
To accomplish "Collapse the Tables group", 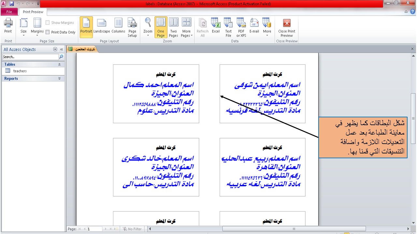I will (x=59, y=64).
